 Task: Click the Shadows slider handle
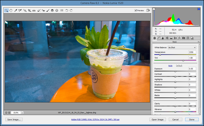(175, 87)
